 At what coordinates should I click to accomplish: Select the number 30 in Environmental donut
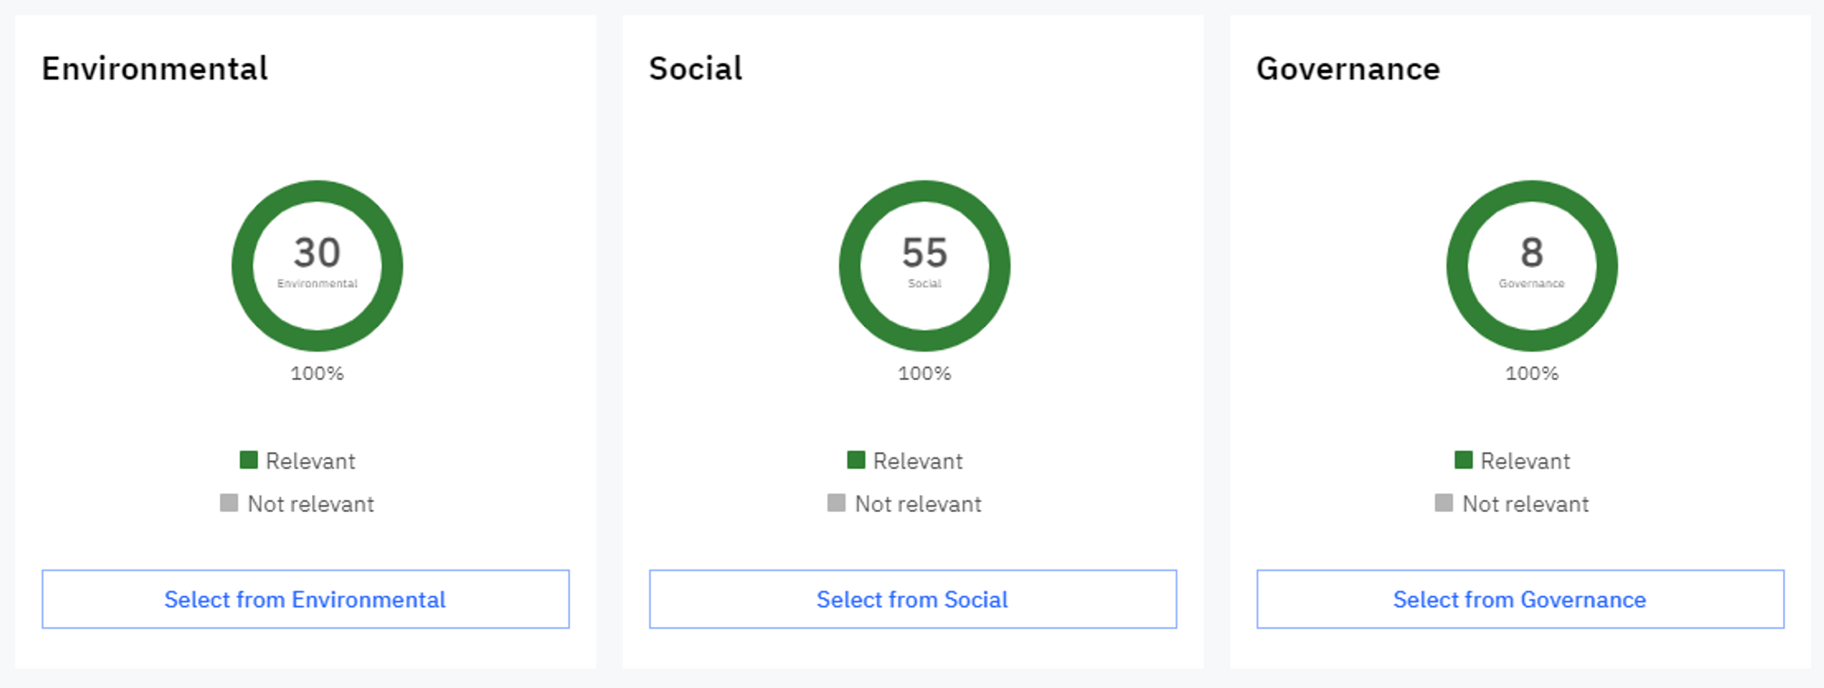pos(316,252)
